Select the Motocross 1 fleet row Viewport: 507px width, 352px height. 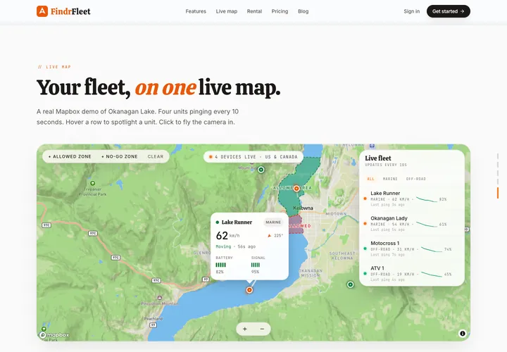click(412, 249)
